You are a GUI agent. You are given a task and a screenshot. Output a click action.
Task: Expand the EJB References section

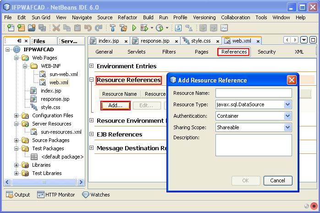(x=92, y=134)
